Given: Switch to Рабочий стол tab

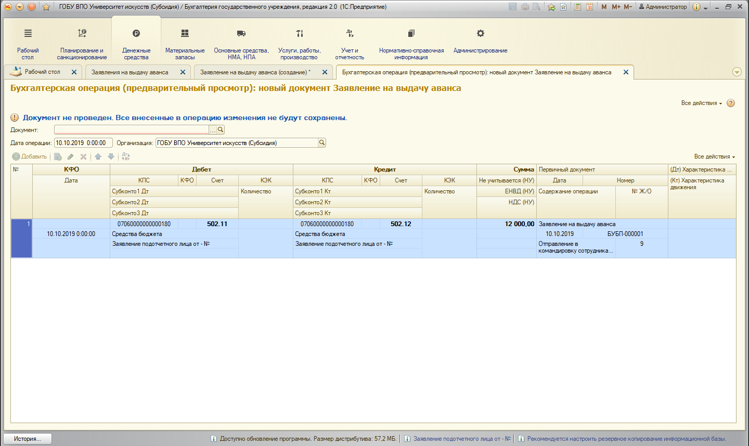Looking at the screenshot, I should pyautogui.click(x=43, y=72).
